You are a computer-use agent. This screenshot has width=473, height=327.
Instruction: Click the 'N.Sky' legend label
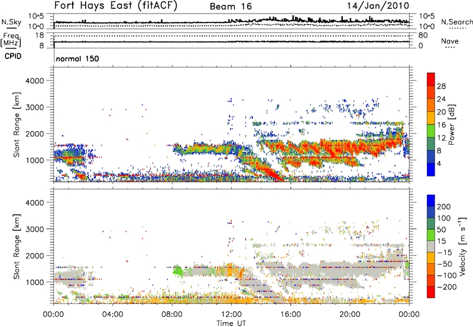11,22
